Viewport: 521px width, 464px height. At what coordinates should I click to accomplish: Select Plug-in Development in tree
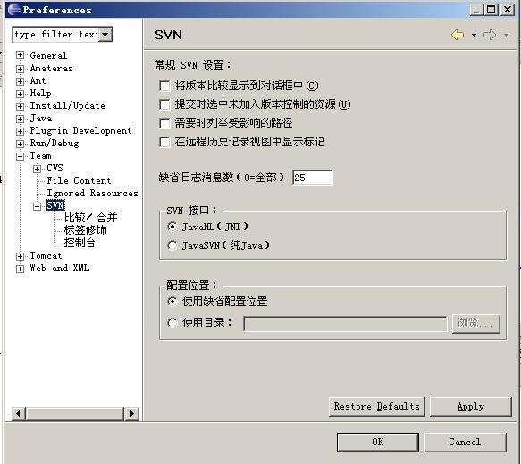click(80, 130)
